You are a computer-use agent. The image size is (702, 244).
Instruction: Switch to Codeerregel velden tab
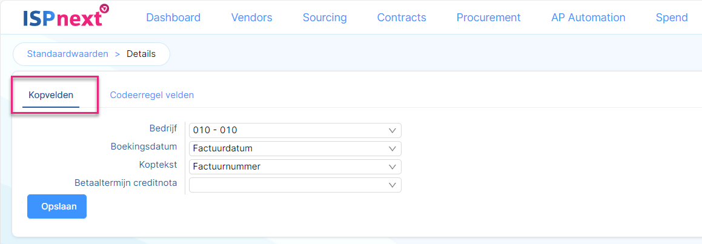[x=152, y=95]
